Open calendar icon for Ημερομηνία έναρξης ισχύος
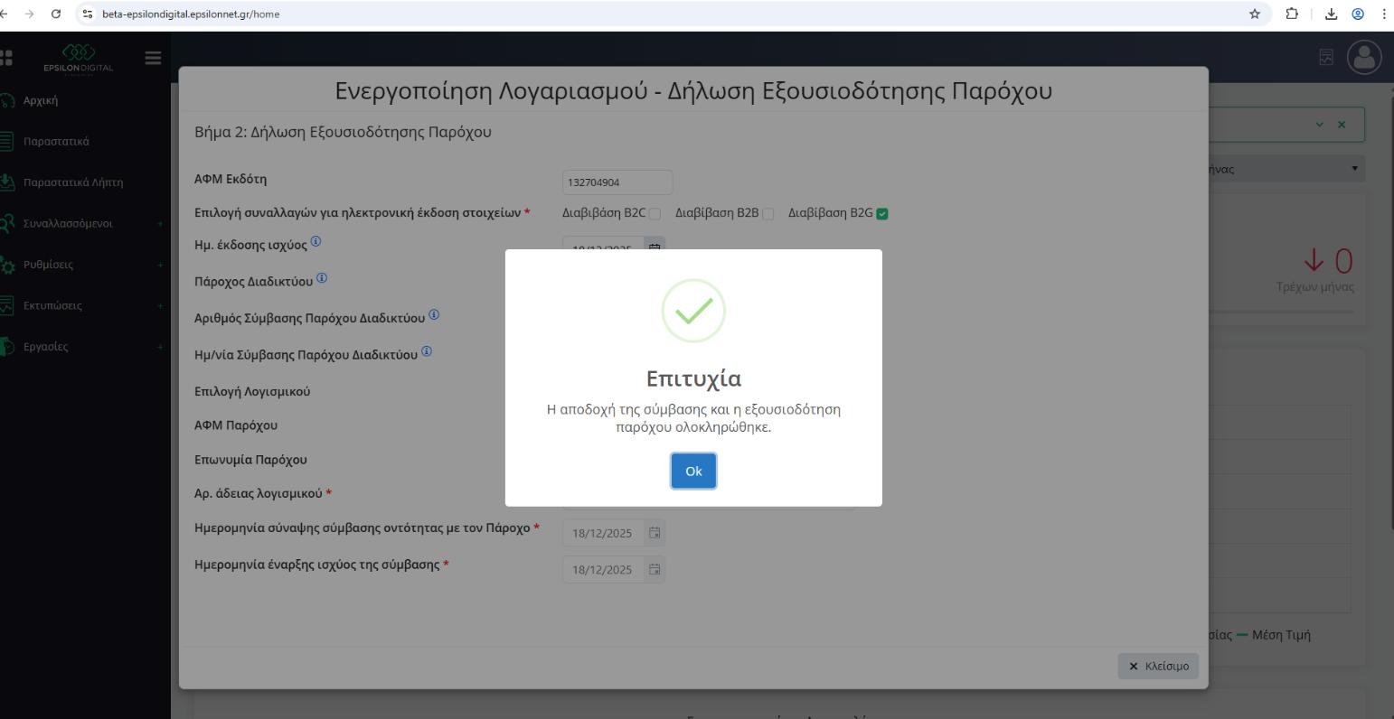Image resolution: width=1394 pixels, height=719 pixels. tap(655, 570)
